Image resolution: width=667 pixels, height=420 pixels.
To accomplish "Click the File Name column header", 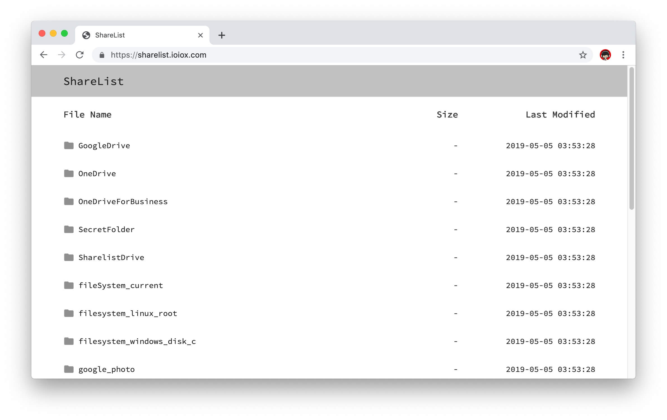I will click(87, 115).
